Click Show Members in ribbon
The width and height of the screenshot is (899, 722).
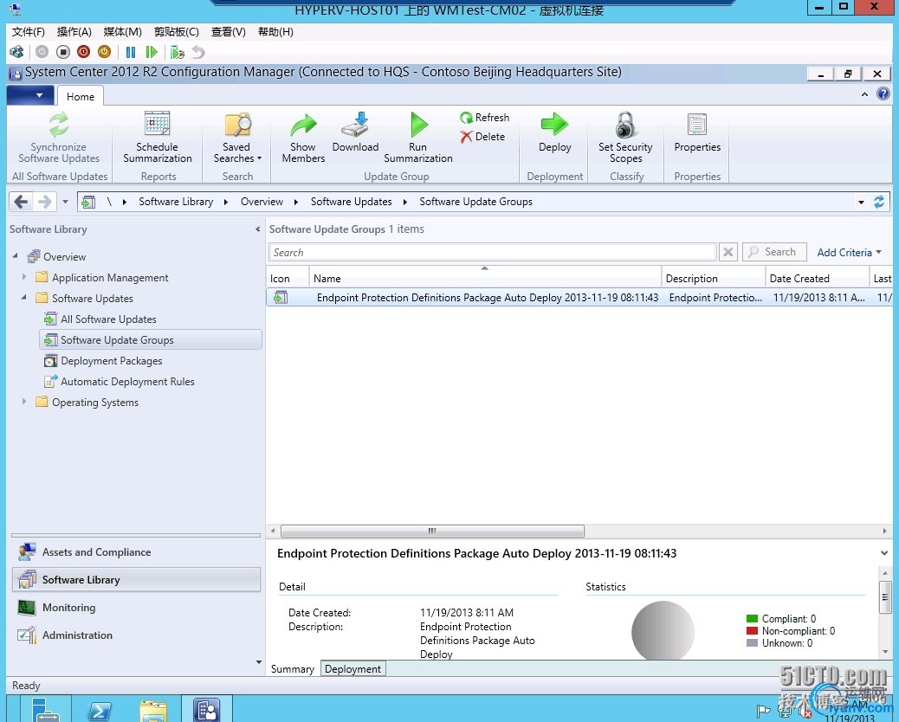point(303,139)
